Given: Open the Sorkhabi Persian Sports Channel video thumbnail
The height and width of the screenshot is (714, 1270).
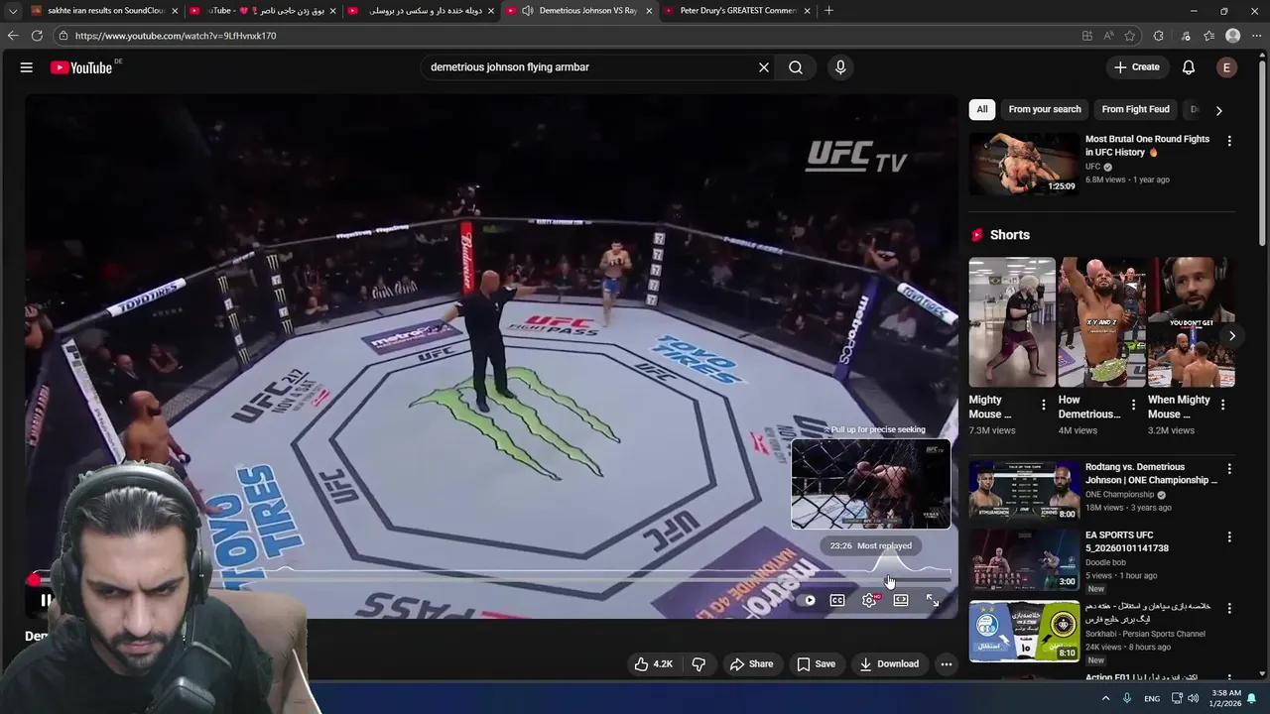Looking at the screenshot, I should click(x=1024, y=631).
